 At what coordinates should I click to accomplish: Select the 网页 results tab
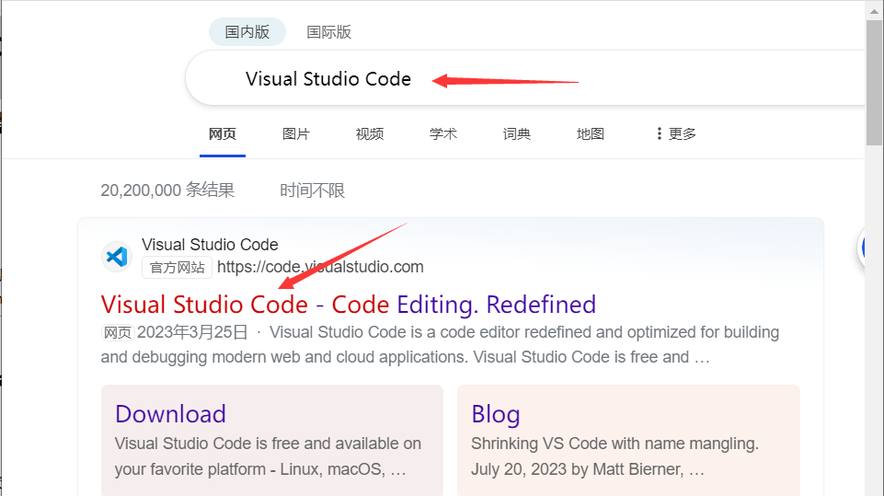(222, 134)
